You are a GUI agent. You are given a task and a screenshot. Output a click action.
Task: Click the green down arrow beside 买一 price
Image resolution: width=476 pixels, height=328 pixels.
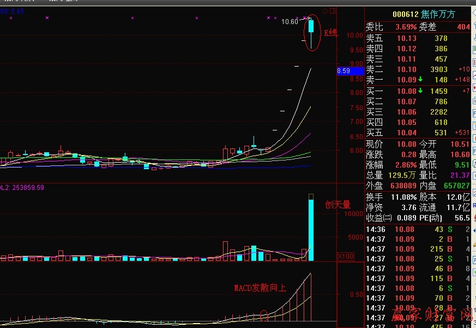click(x=421, y=91)
